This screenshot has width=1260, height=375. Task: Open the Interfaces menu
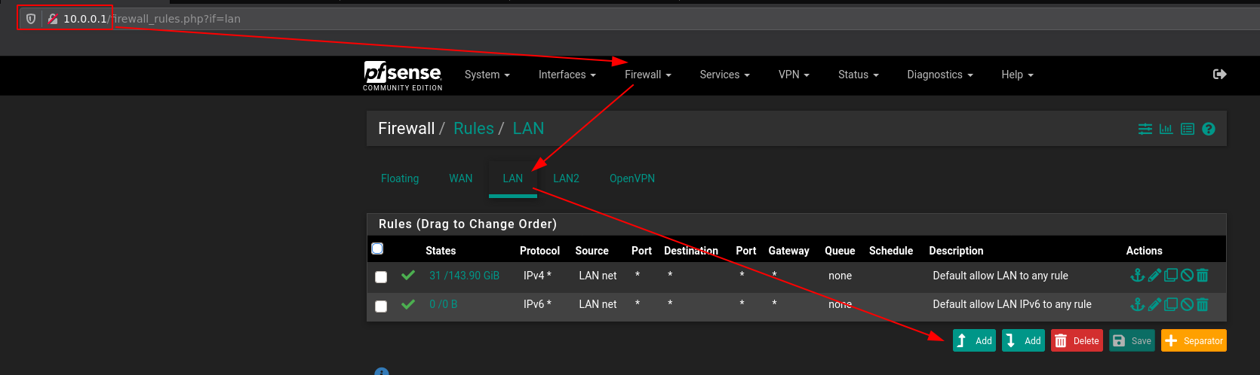567,75
